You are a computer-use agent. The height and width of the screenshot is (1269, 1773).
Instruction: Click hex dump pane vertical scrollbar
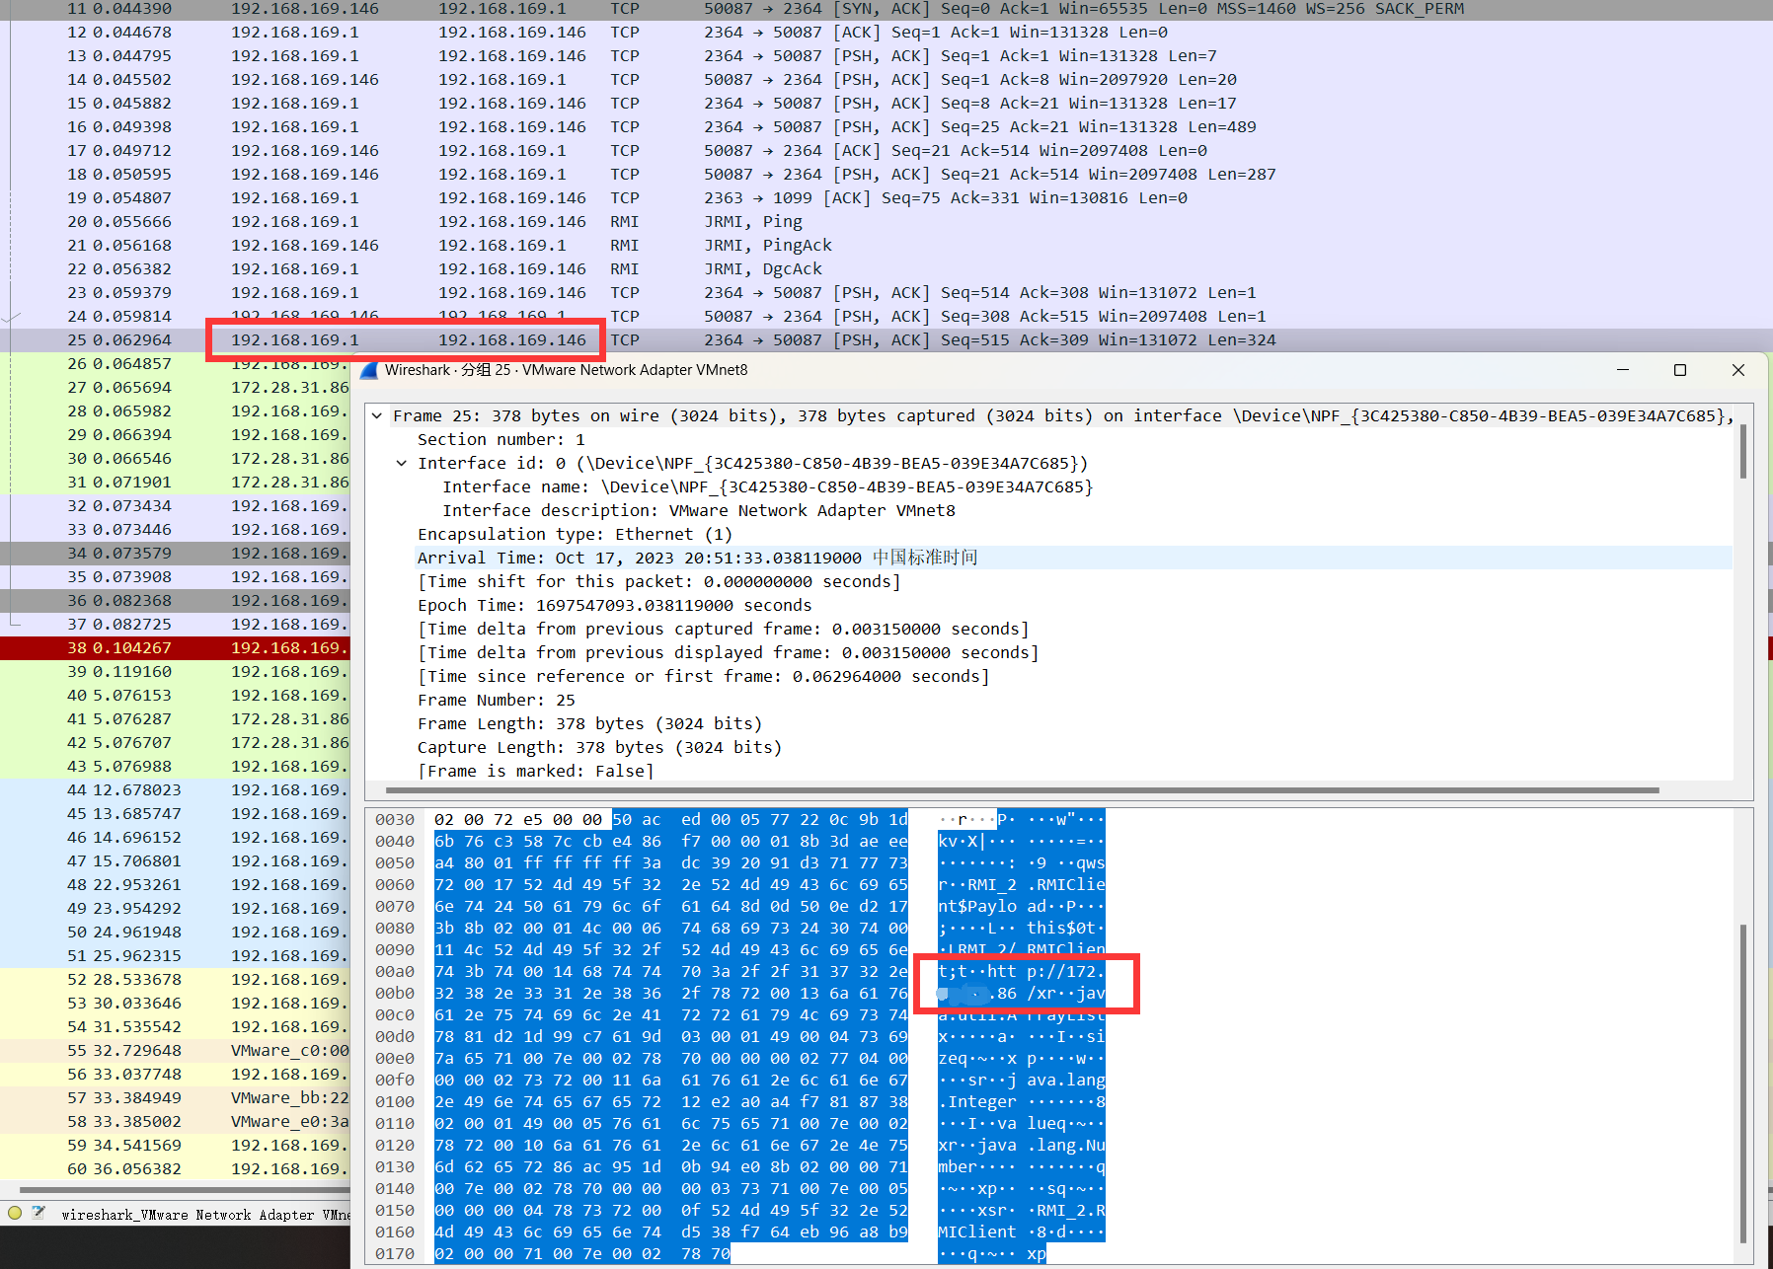pyautogui.click(x=1742, y=1082)
